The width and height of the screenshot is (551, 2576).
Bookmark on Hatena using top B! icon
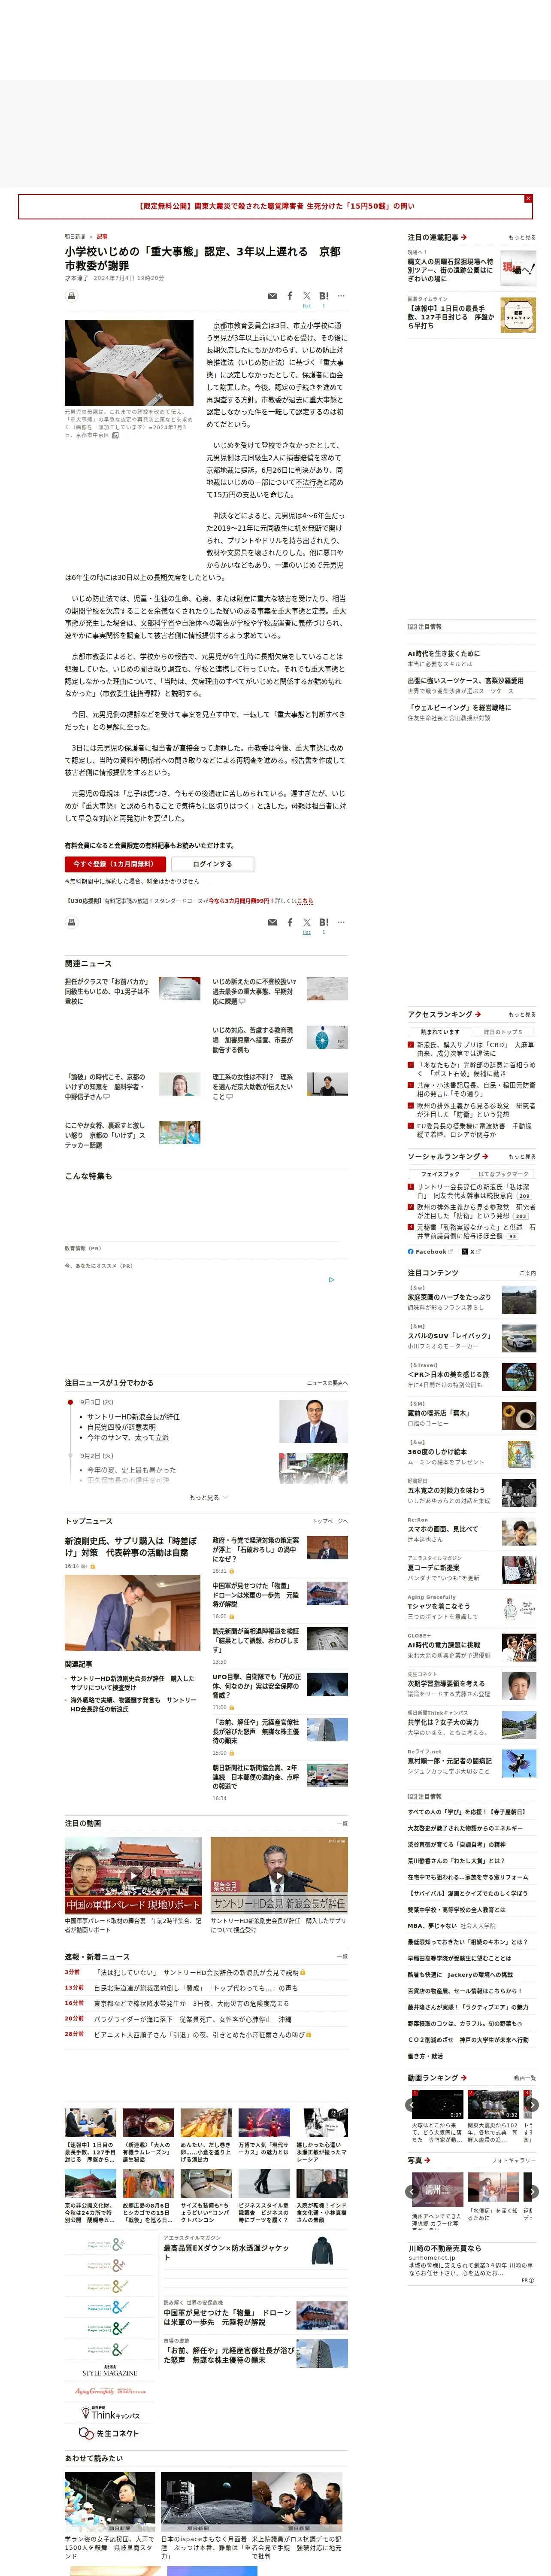click(x=324, y=296)
